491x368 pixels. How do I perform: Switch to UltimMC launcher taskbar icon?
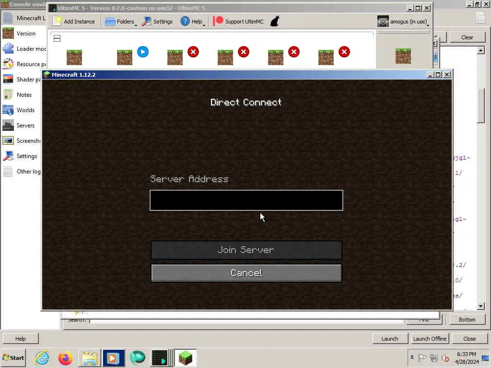coord(160,357)
